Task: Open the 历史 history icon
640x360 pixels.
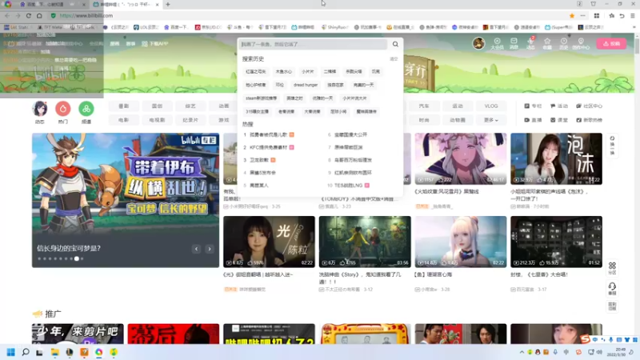Action: 564,43
